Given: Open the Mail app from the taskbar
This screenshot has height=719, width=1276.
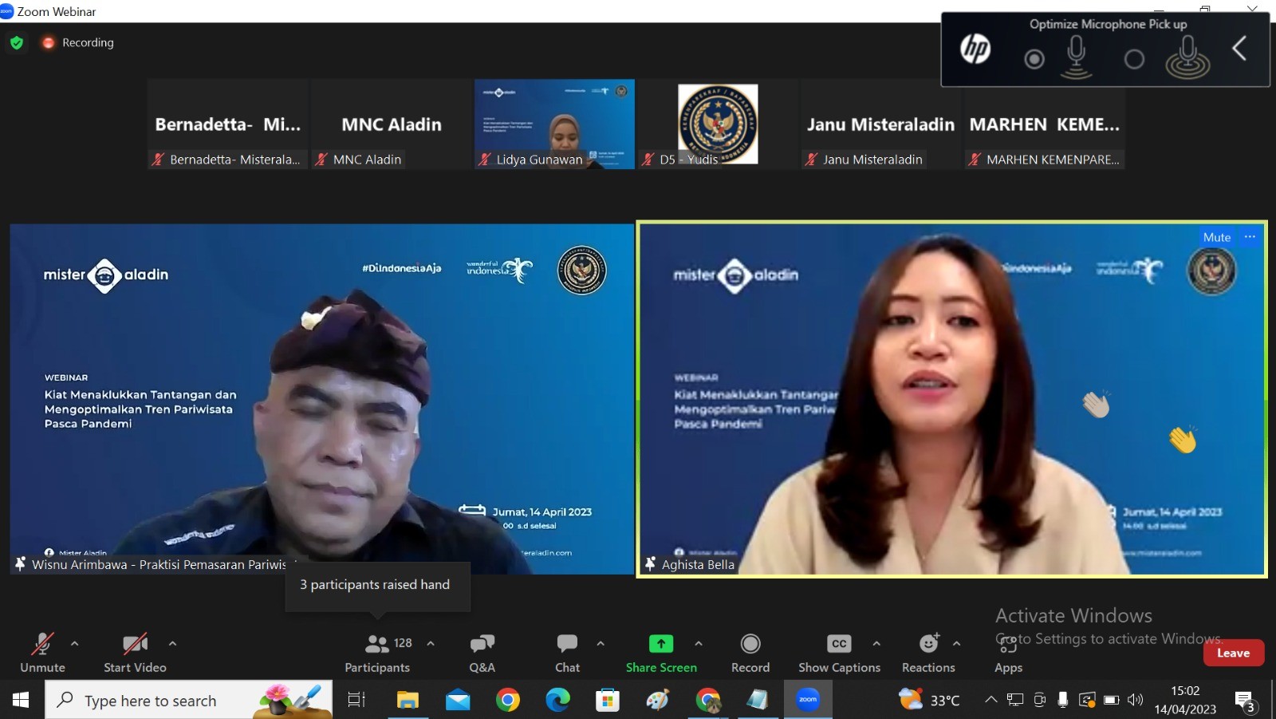Looking at the screenshot, I should tap(458, 700).
